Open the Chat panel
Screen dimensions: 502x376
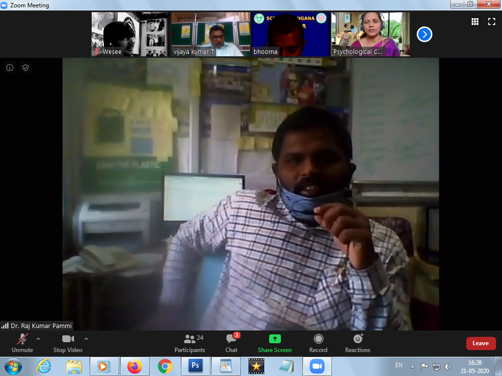point(231,343)
